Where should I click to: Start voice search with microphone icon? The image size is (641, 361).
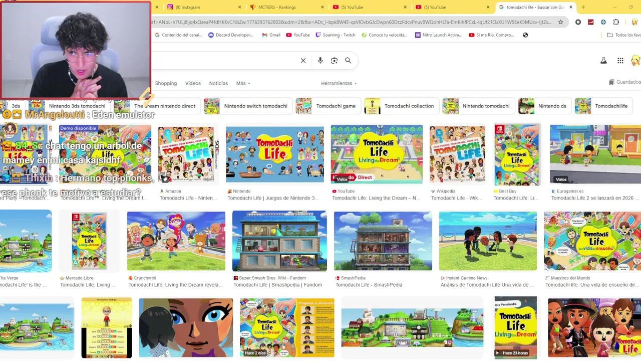[320, 61]
